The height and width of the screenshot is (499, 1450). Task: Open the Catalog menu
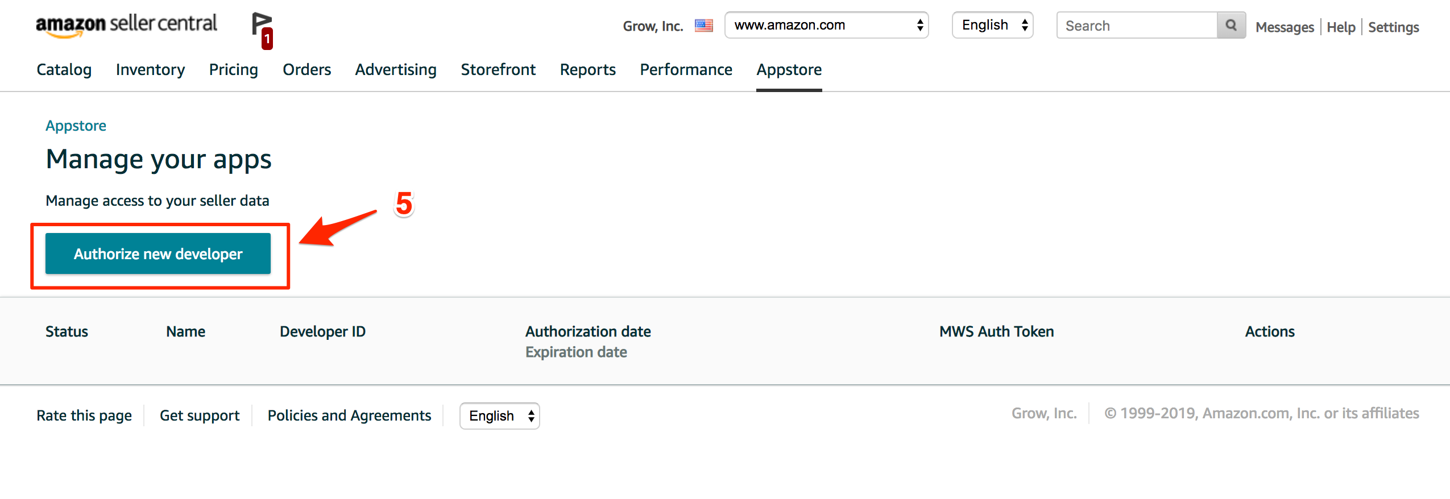[64, 69]
